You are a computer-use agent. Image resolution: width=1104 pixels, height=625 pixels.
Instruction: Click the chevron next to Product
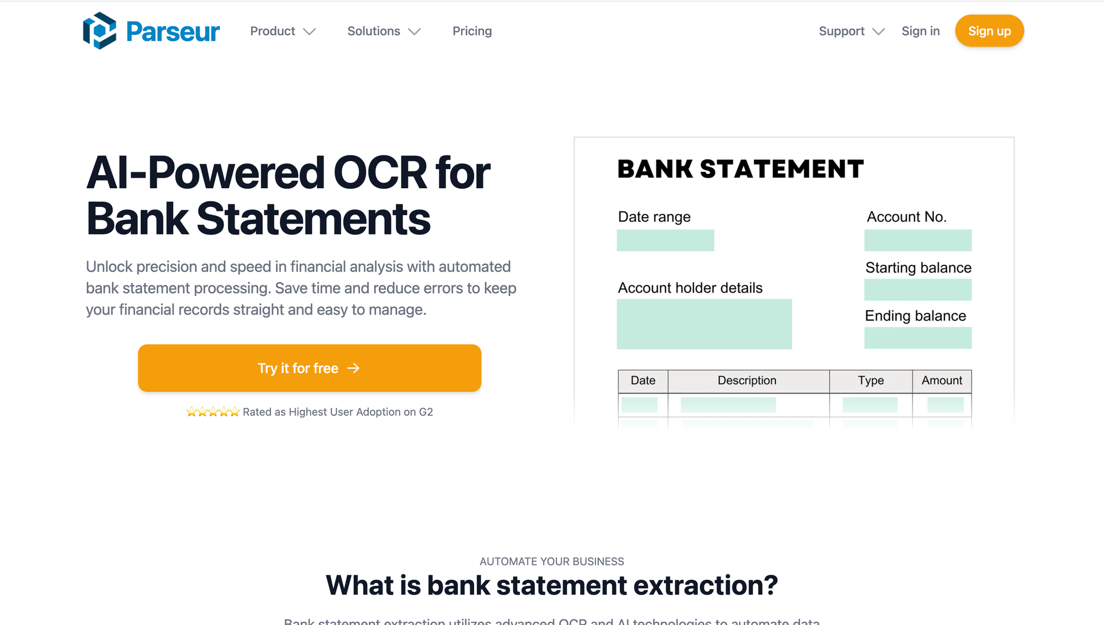coord(310,32)
